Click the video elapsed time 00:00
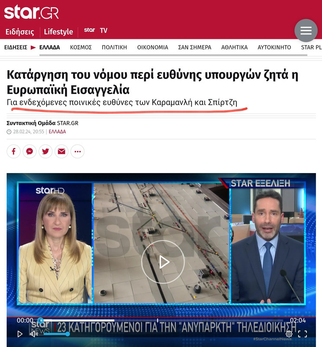 pos(25,320)
